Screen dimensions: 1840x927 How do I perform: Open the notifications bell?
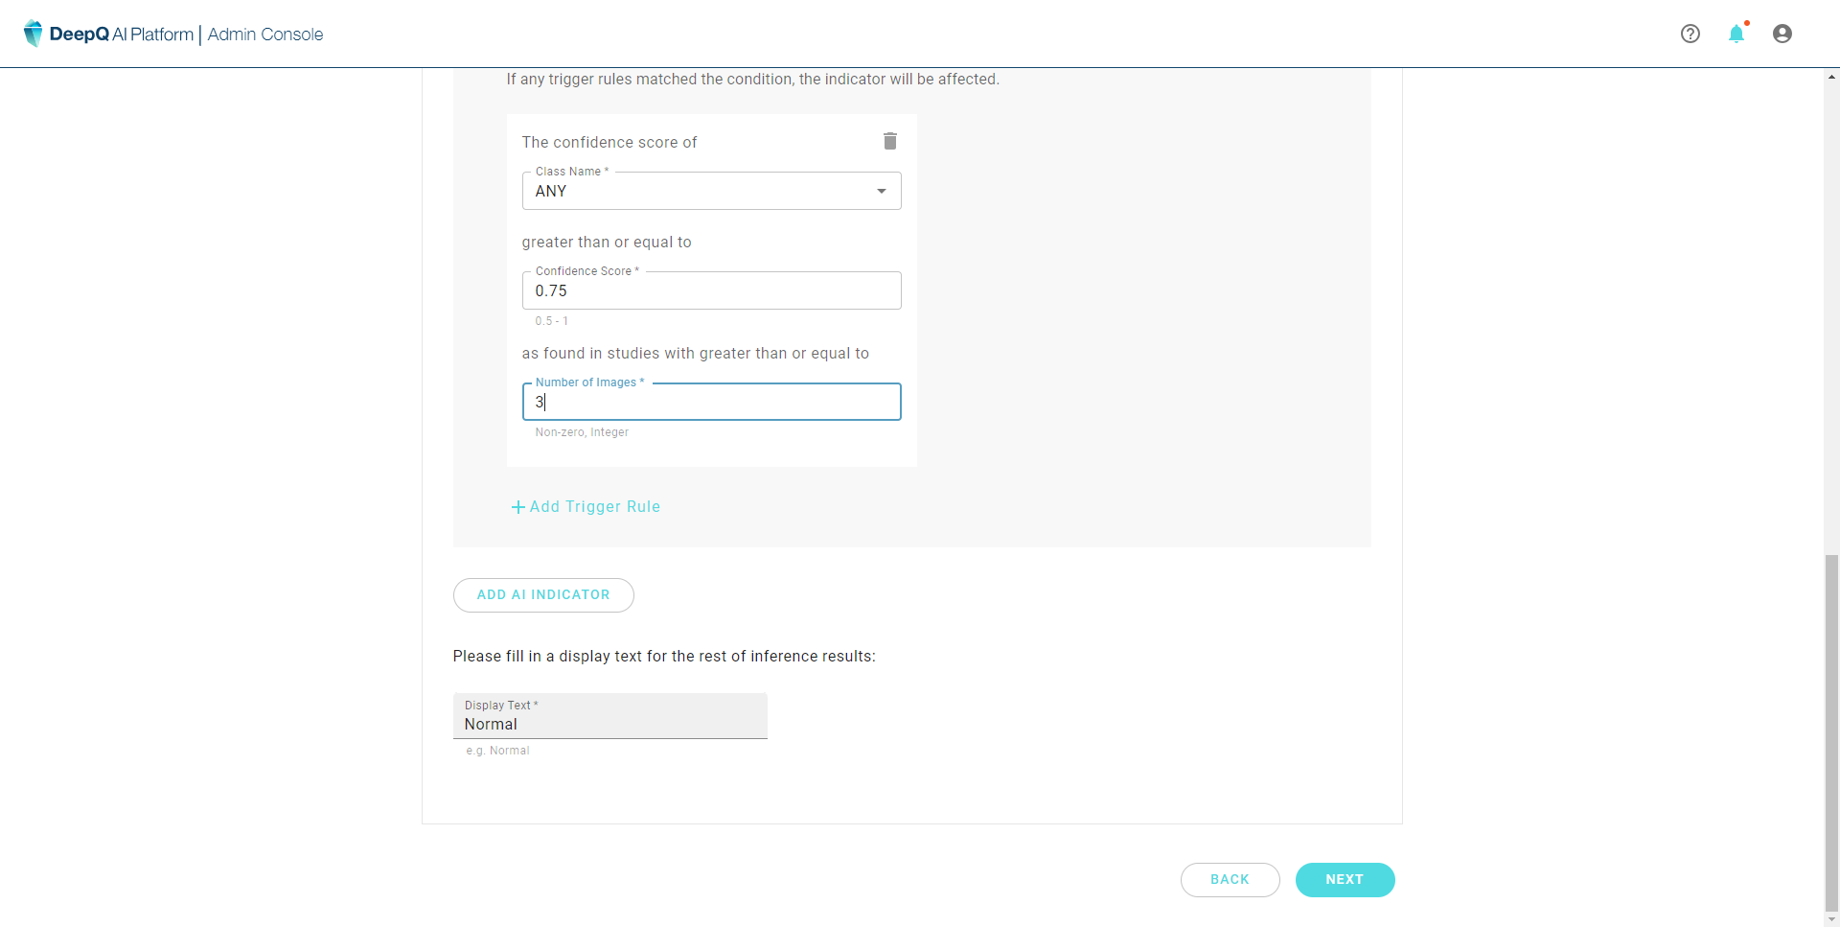pos(1736,35)
